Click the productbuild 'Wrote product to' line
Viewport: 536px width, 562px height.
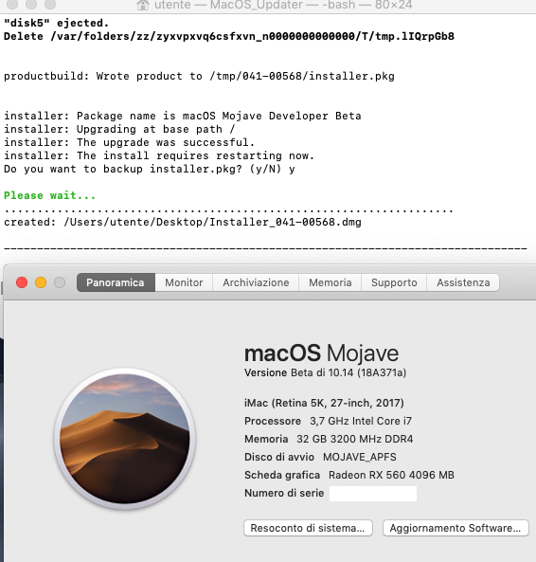[x=199, y=76]
